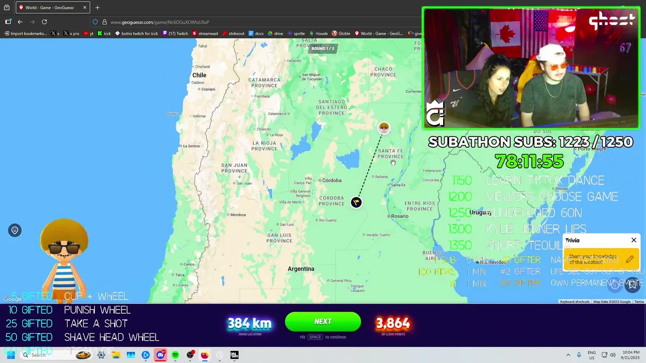Open Firefox from the taskbar
The image size is (646, 363).
point(204,355)
